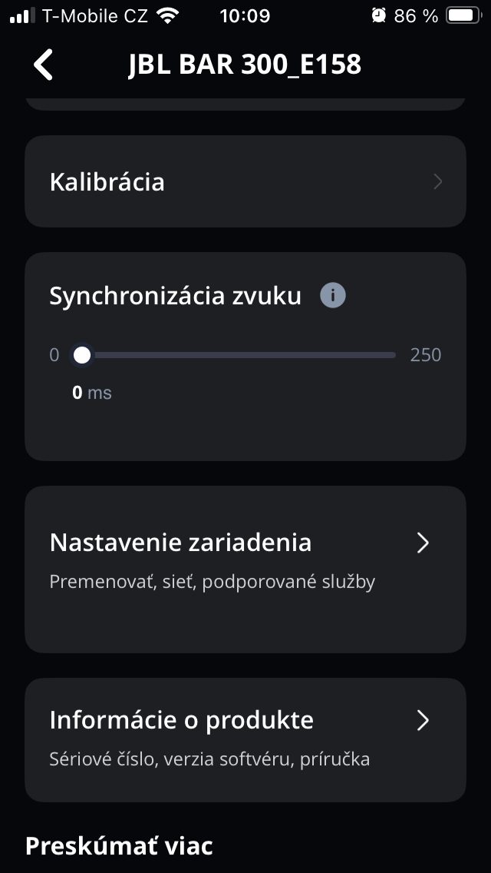Click the middle of the audio sync track

238,355
